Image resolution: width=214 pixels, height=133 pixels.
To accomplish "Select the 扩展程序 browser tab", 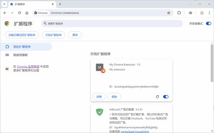I will click(32, 4).
